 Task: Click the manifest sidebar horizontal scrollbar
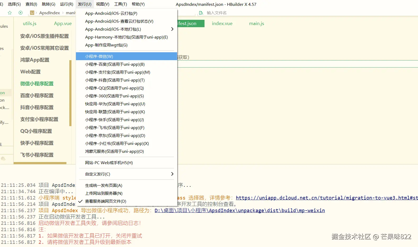pos(40,163)
